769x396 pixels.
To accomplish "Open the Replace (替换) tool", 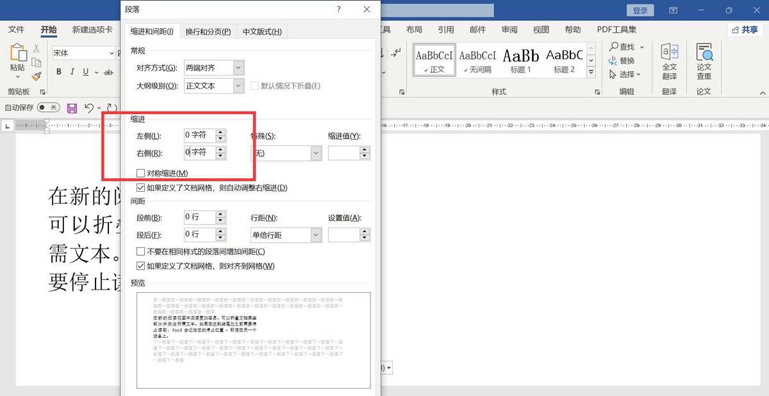I will pos(622,61).
